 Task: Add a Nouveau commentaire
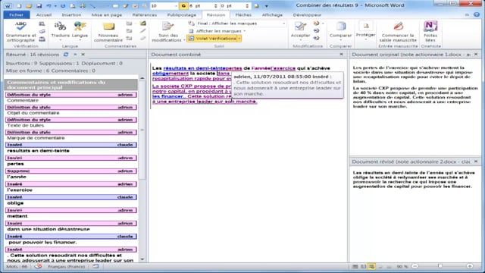108,32
